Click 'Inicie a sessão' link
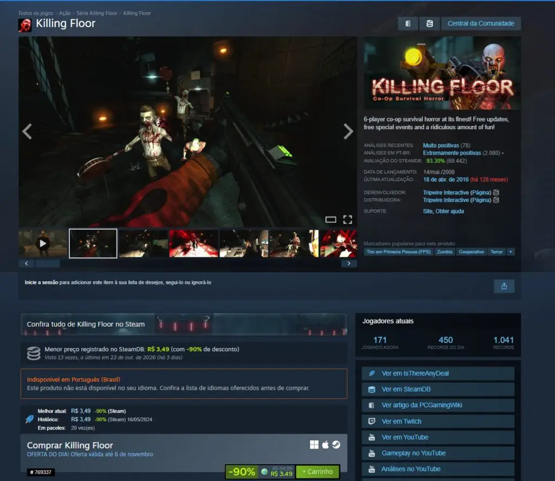The image size is (555, 481). click(41, 282)
